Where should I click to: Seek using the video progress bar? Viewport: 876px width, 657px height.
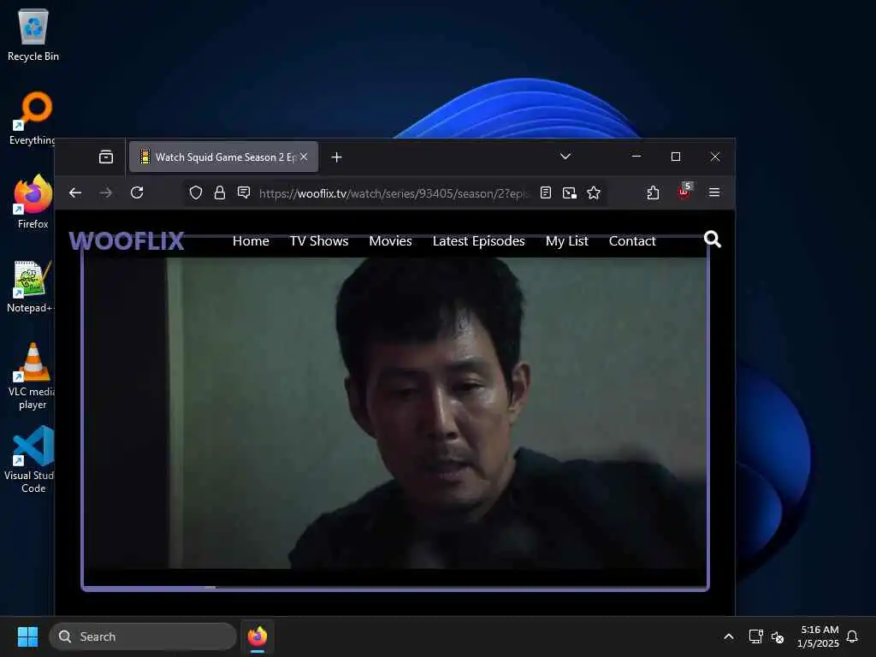click(395, 587)
